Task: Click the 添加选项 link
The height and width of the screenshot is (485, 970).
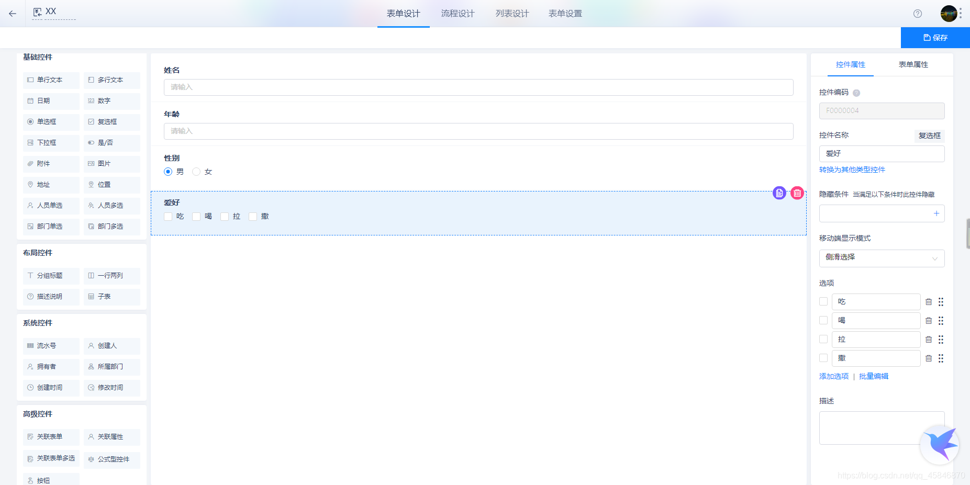Action: pyautogui.click(x=834, y=376)
